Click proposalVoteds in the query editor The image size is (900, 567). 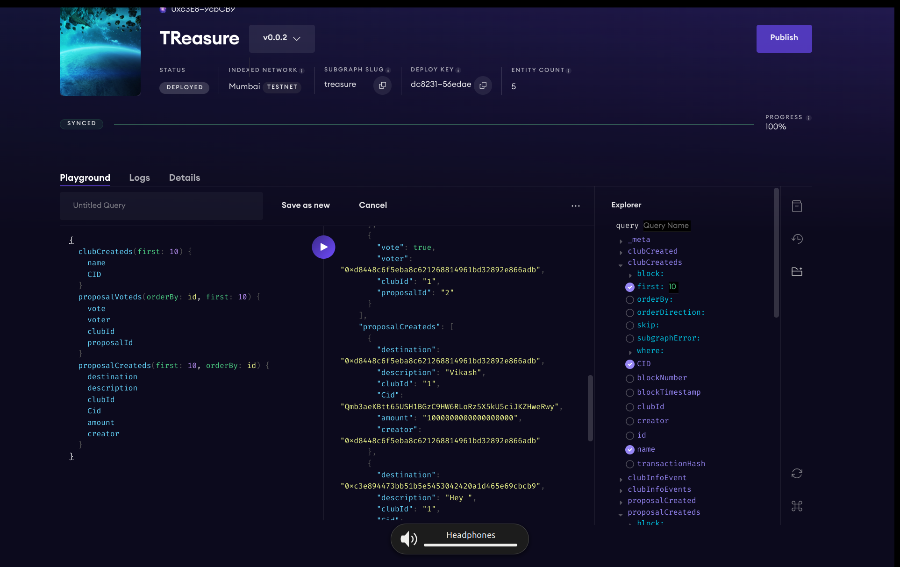(x=110, y=297)
